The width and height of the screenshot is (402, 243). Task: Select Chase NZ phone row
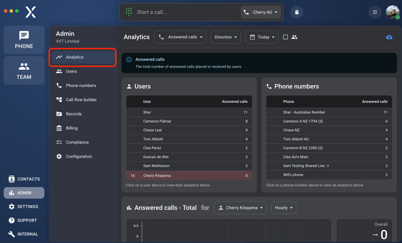point(329,130)
